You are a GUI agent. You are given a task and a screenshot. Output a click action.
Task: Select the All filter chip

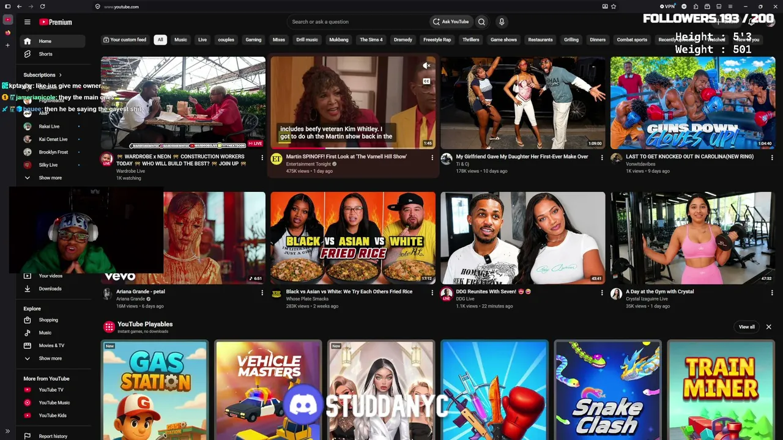pos(160,40)
